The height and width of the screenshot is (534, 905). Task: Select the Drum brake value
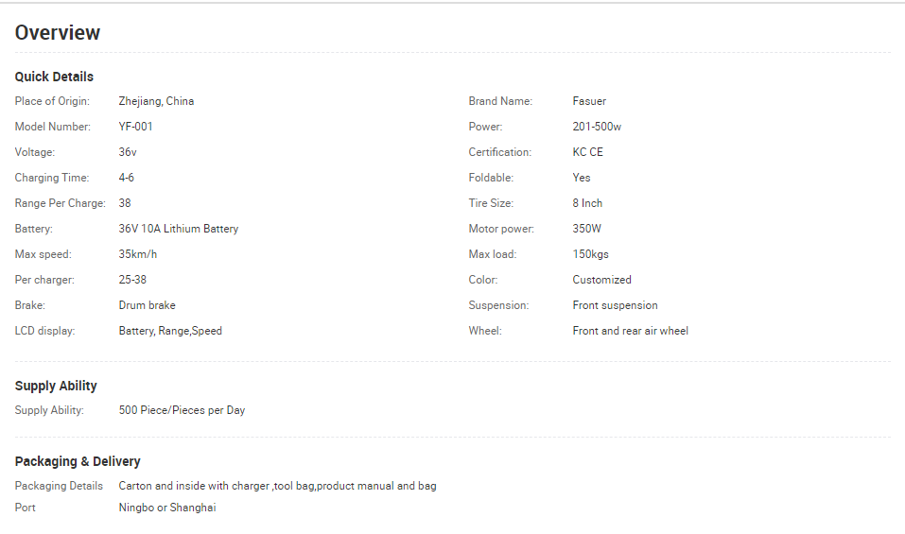click(148, 305)
